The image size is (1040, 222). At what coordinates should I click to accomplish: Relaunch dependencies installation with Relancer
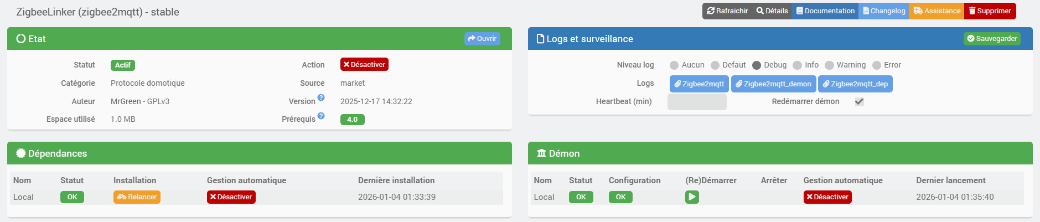pyautogui.click(x=137, y=197)
